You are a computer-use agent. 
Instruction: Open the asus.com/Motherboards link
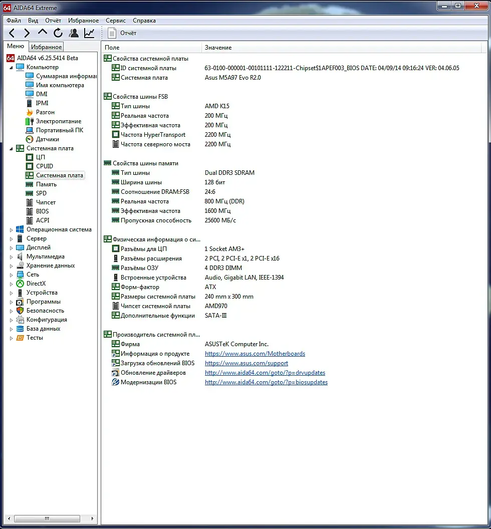coord(255,354)
